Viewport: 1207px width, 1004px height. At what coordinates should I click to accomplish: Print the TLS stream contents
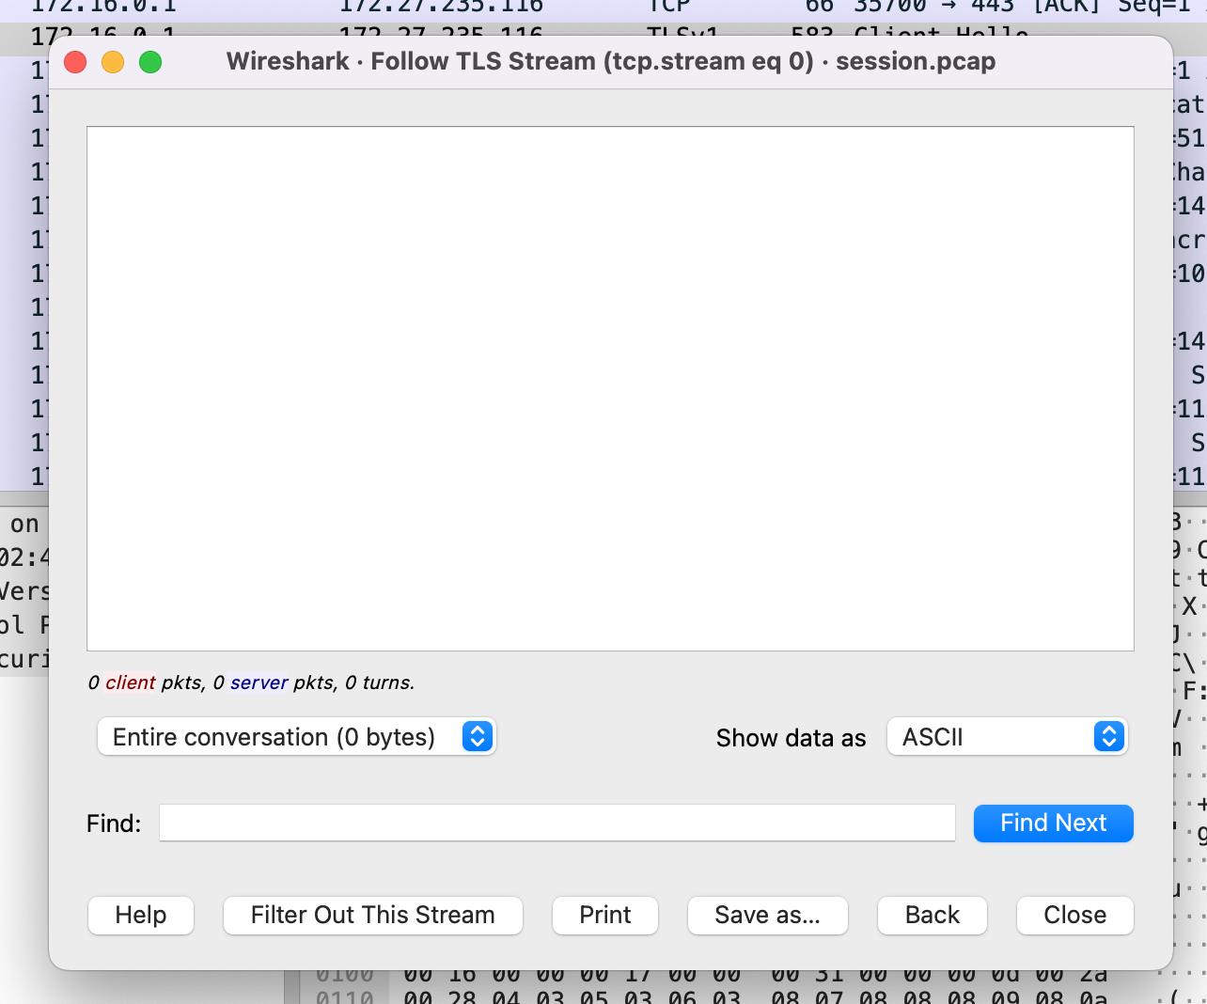(605, 915)
